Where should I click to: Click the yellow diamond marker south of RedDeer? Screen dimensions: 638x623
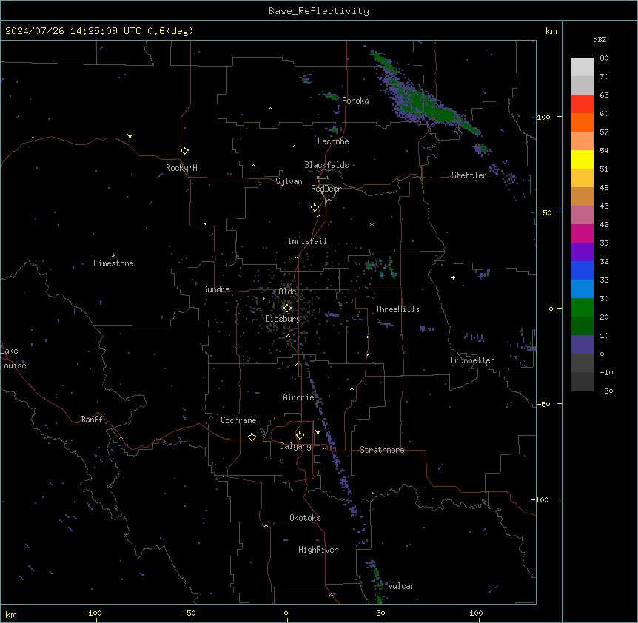click(x=315, y=208)
